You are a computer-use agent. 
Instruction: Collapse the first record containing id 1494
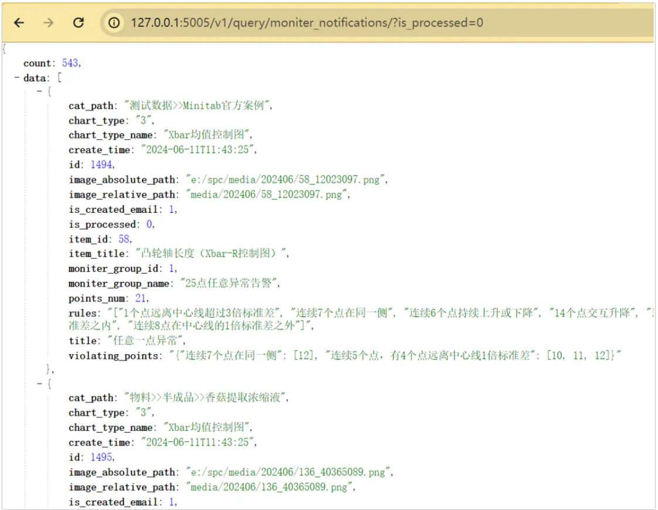39,91
